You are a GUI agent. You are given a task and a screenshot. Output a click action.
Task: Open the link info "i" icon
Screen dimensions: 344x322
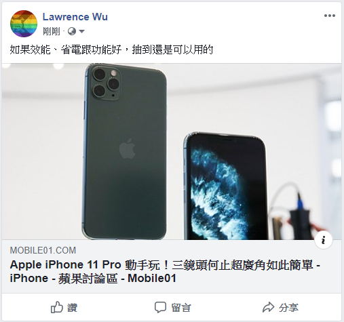tap(324, 240)
